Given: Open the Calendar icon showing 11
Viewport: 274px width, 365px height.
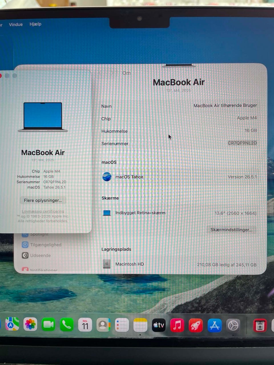Looking at the screenshot, I should (x=85, y=325).
